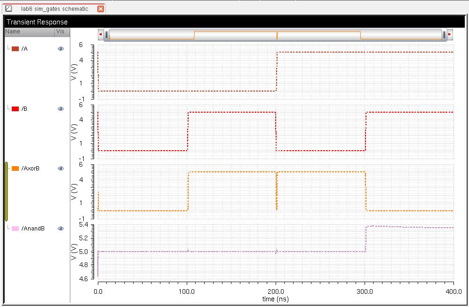Toggle the eye icon for /AnandB
469x307 pixels.
pyautogui.click(x=60, y=229)
